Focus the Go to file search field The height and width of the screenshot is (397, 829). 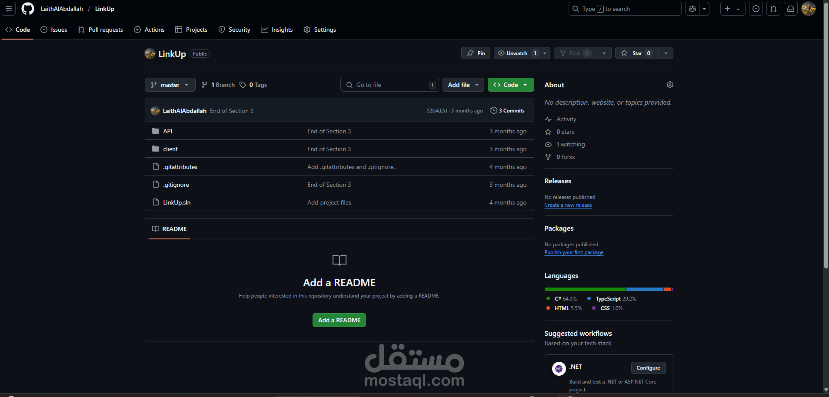pyautogui.click(x=390, y=85)
